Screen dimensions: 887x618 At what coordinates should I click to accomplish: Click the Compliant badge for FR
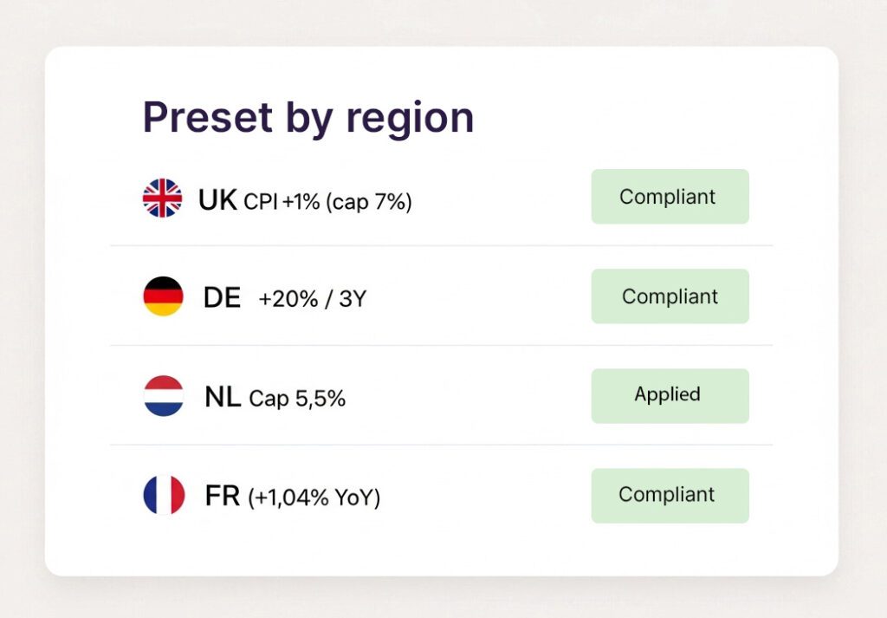pyautogui.click(x=669, y=495)
